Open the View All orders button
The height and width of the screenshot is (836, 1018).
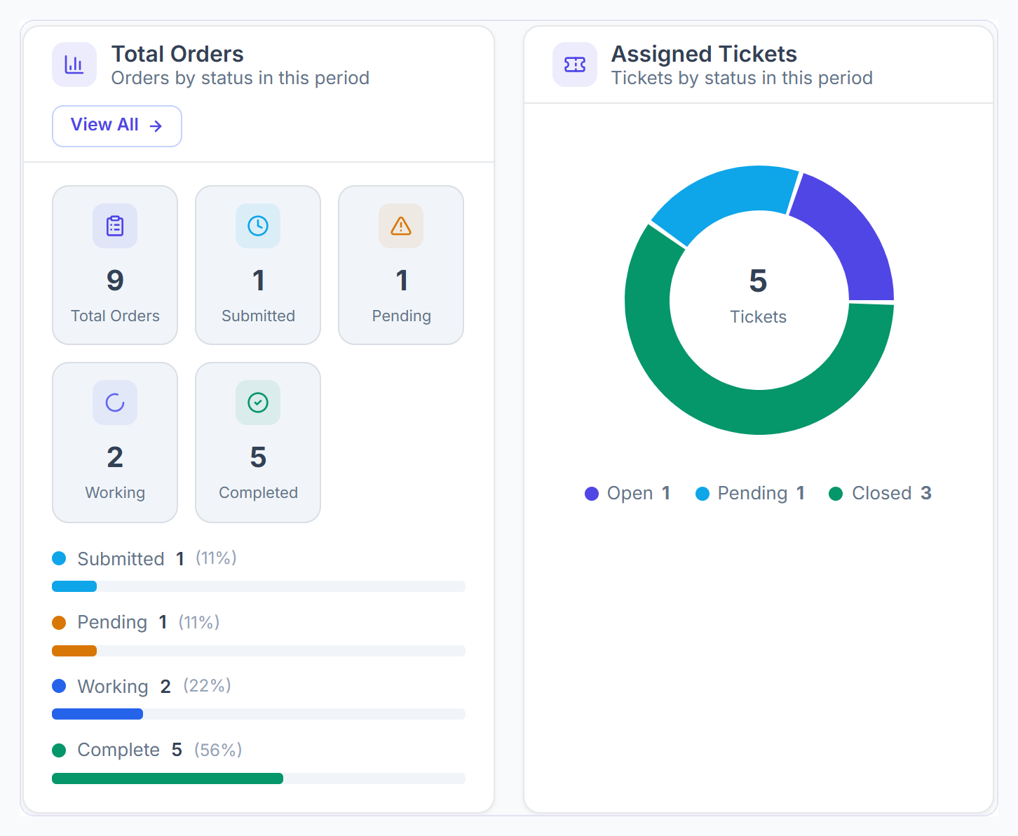click(117, 126)
